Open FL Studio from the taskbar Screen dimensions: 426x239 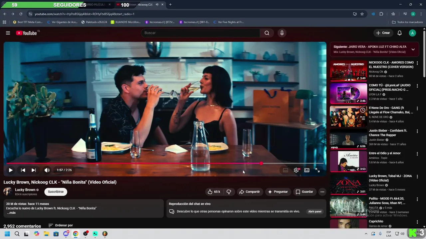[105, 234]
